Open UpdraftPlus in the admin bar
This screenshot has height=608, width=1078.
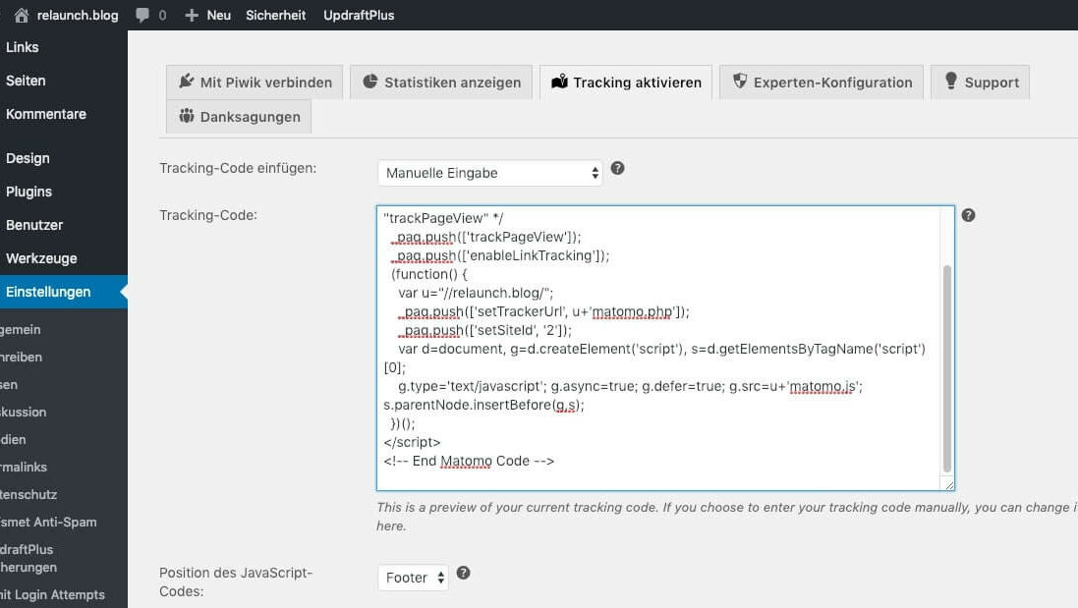[x=359, y=15]
